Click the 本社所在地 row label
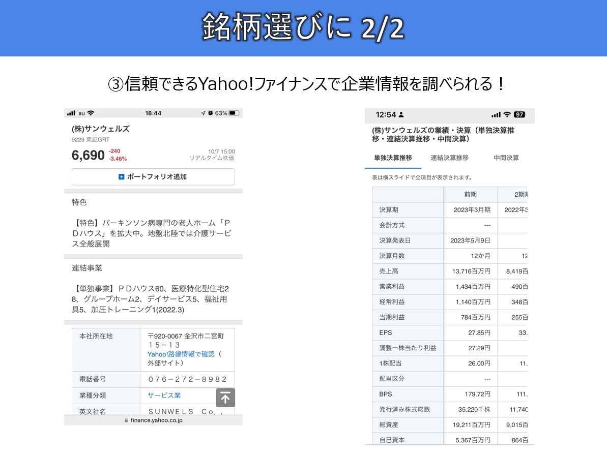 coord(96,336)
